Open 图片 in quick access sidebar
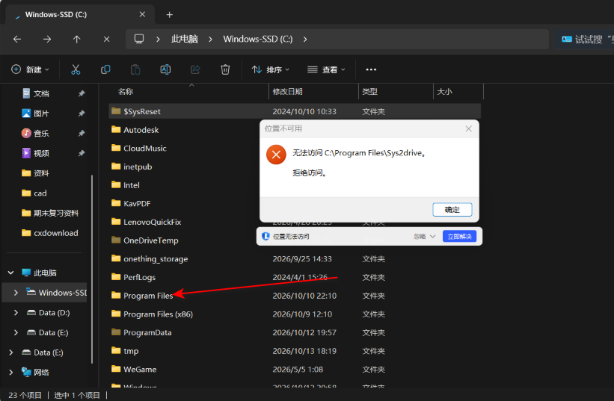The image size is (614, 401). [41, 114]
